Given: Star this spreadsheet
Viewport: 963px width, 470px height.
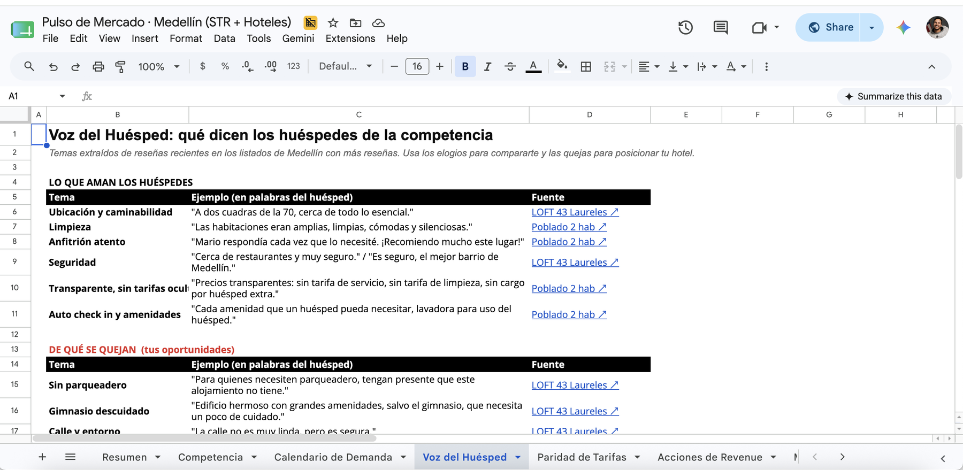Looking at the screenshot, I should click(333, 22).
